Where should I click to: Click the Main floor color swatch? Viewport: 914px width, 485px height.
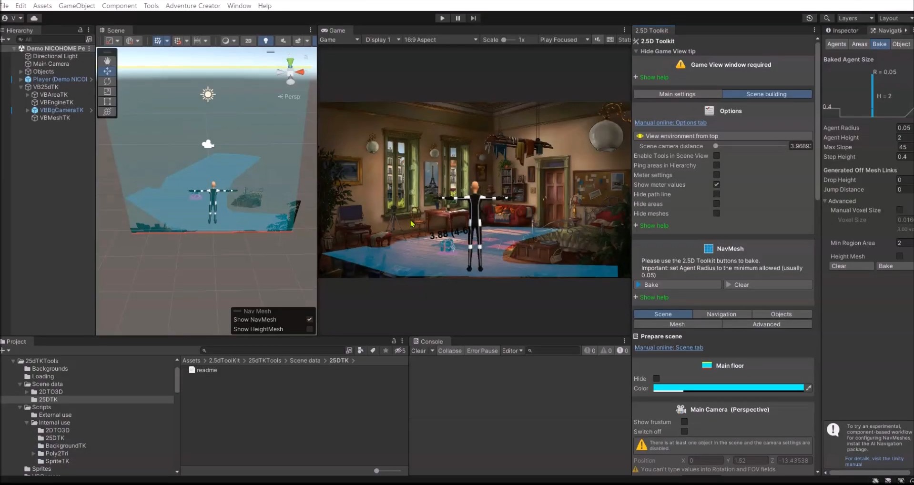point(728,388)
